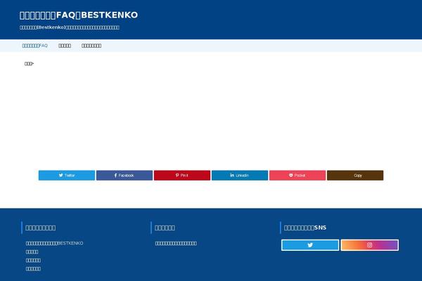The height and width of the screenshot is (281, 422).
Task: Open the third link in first footer column
Action: (x=33, y=261)
